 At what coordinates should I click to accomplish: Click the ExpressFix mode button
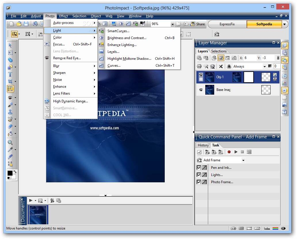click(x=227, y=24)
